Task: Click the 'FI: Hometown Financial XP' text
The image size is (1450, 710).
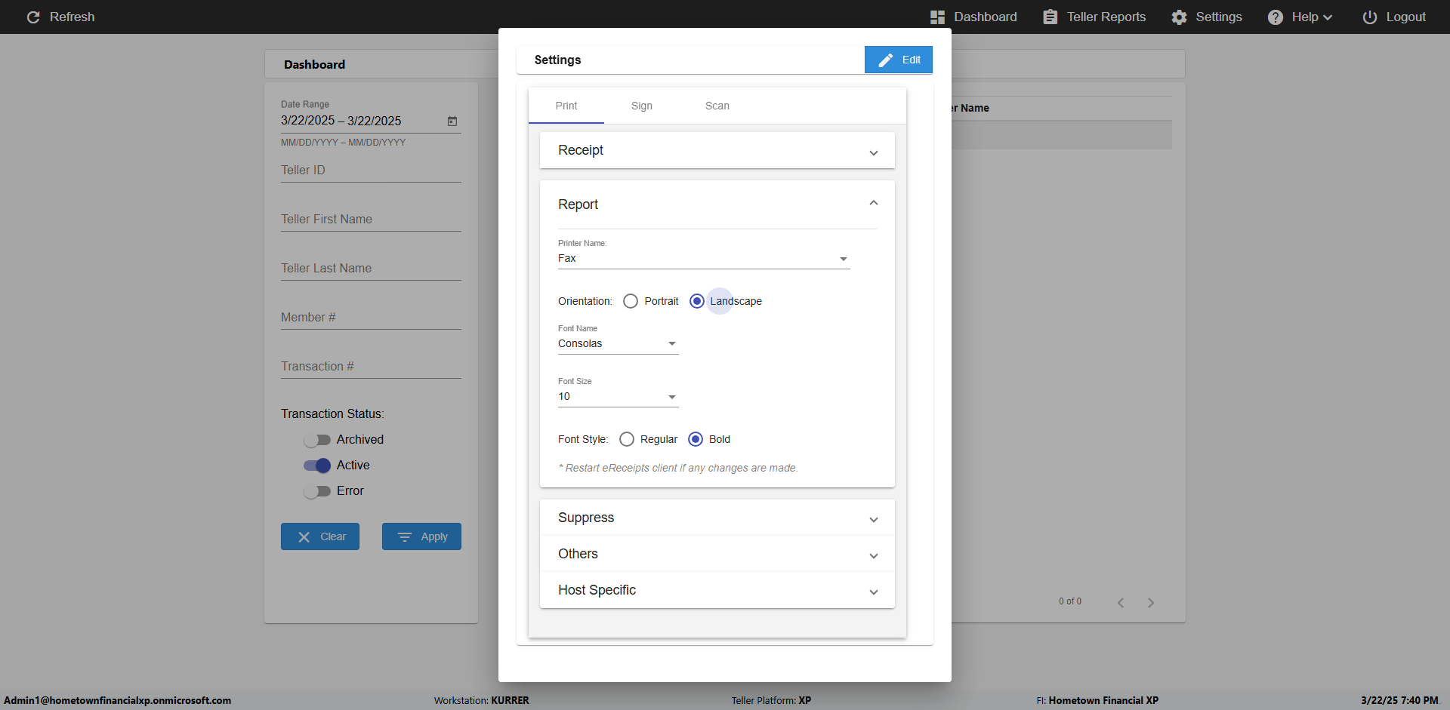Action: click(1097, 700)
